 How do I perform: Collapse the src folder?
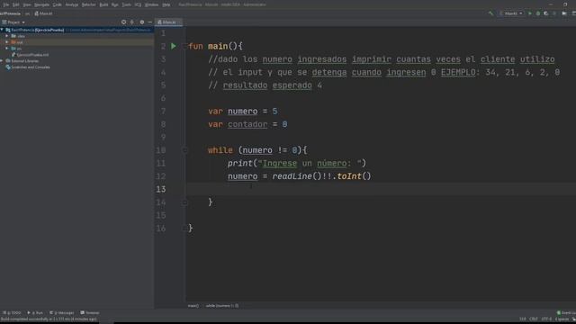pos(6,49)
